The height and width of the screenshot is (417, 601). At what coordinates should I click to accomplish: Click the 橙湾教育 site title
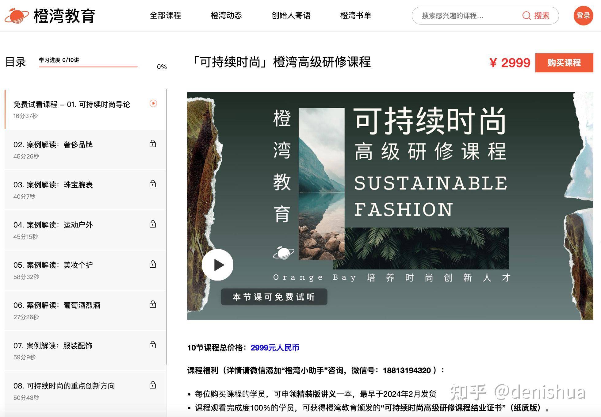pyautogui.click(x=64, y=16)
